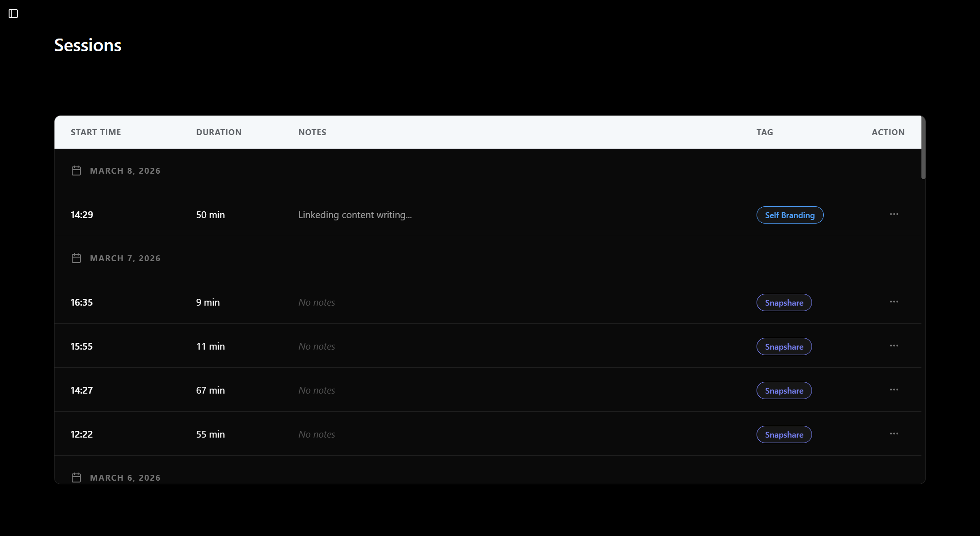The height and width of the screenshot is (536, 980).
Task: Open the actions menu for the 12:22 session
Action: pyautogui.click(x=894, y=434)
